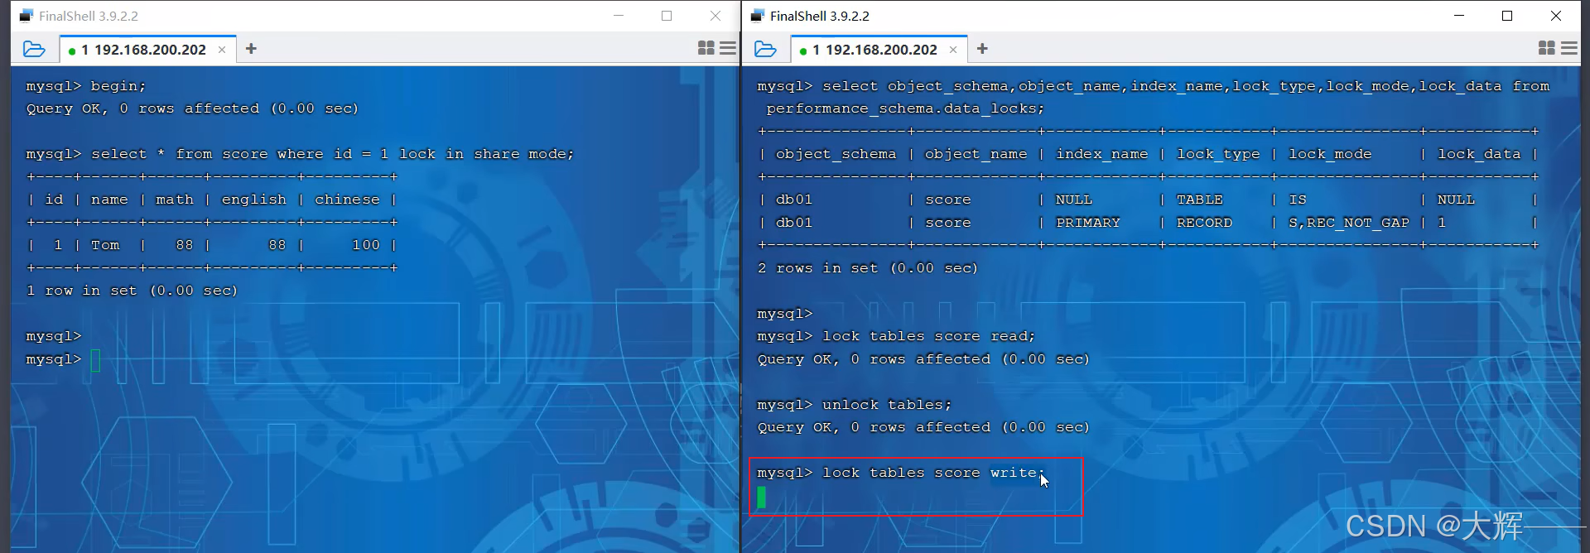1590x553 pixels.
Task: Click 'performance_schema.data_locks;' text
Action: click(905, 108)
